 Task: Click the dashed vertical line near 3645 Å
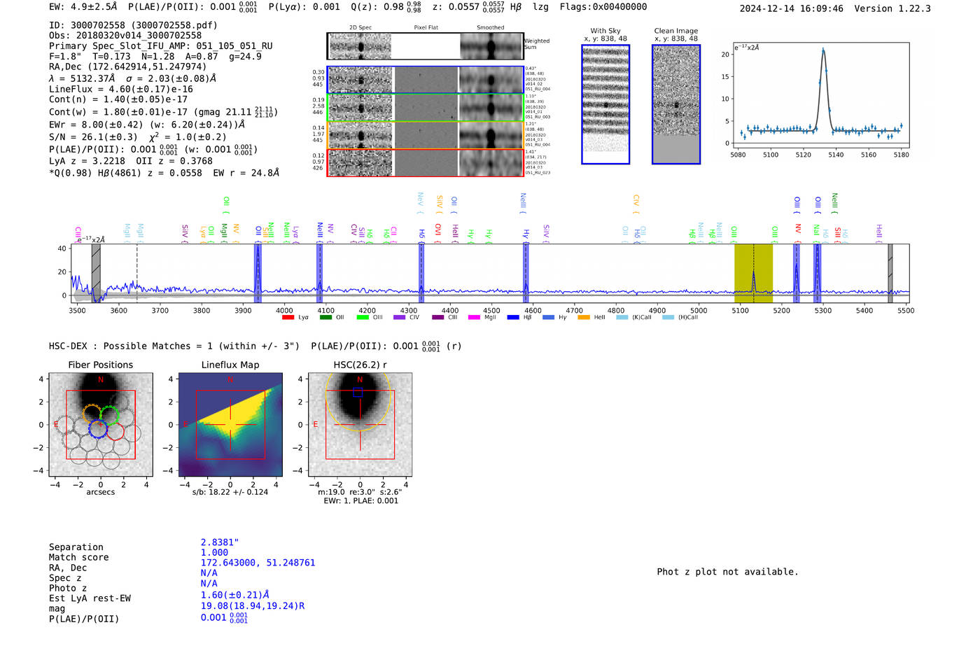137,273
